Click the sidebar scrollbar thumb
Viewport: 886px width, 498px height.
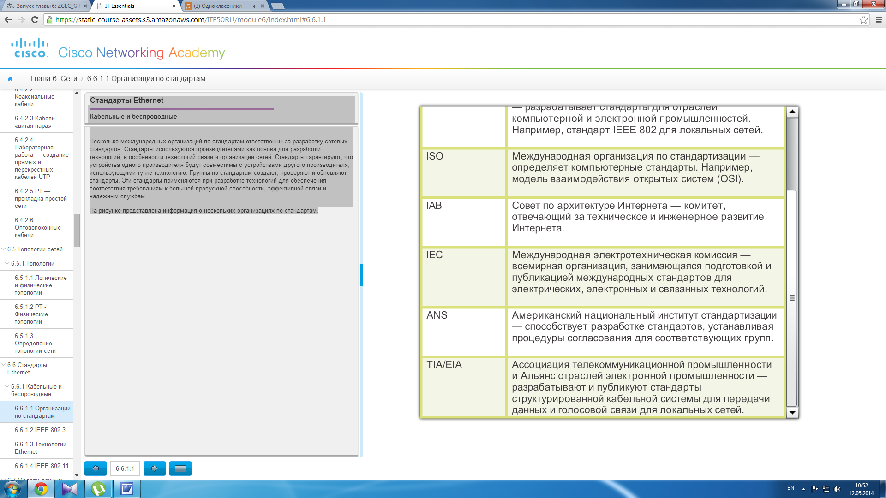pyautogui.click(x=77, y=231)
